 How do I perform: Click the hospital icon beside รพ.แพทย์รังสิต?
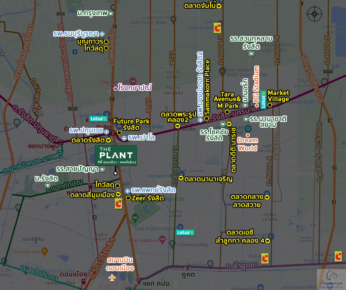[128, 191]
